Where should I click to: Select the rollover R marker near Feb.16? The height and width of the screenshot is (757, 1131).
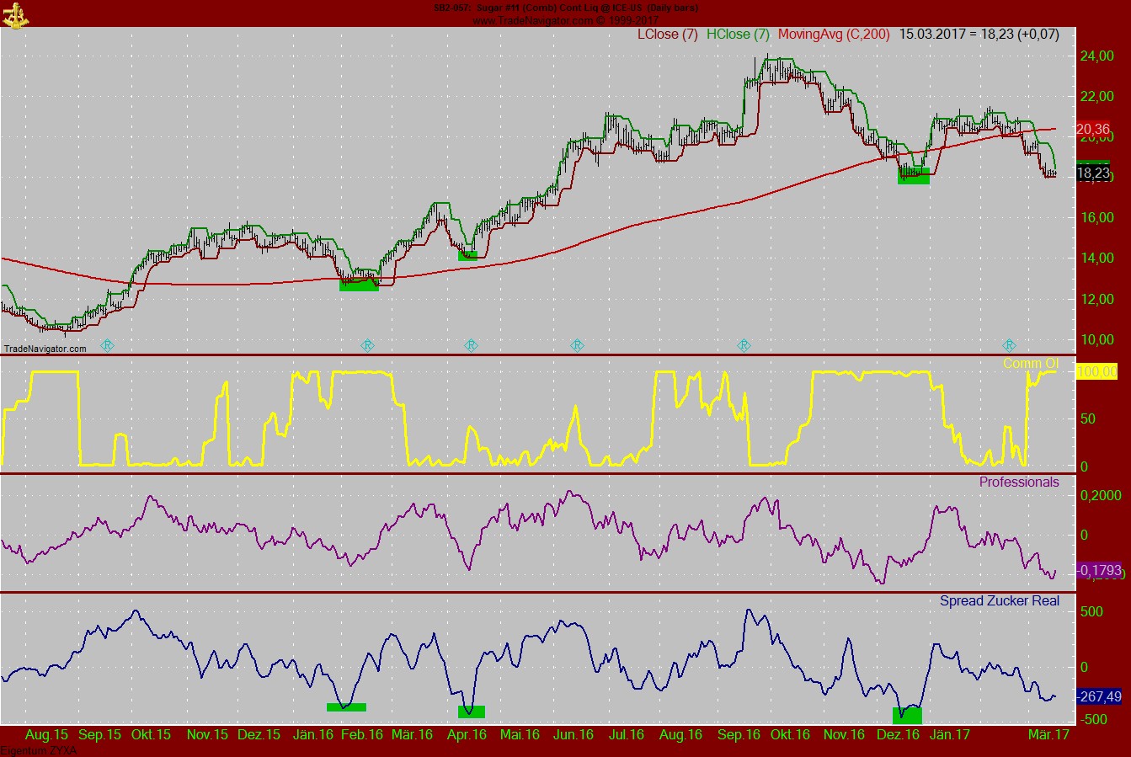point(367,345)
